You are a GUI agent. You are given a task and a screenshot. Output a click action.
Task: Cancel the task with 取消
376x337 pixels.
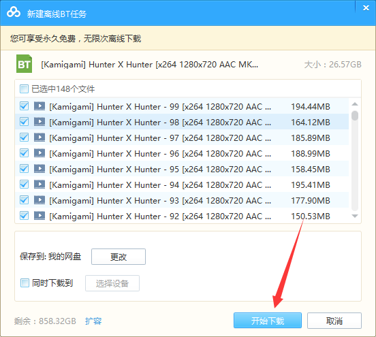334,321
